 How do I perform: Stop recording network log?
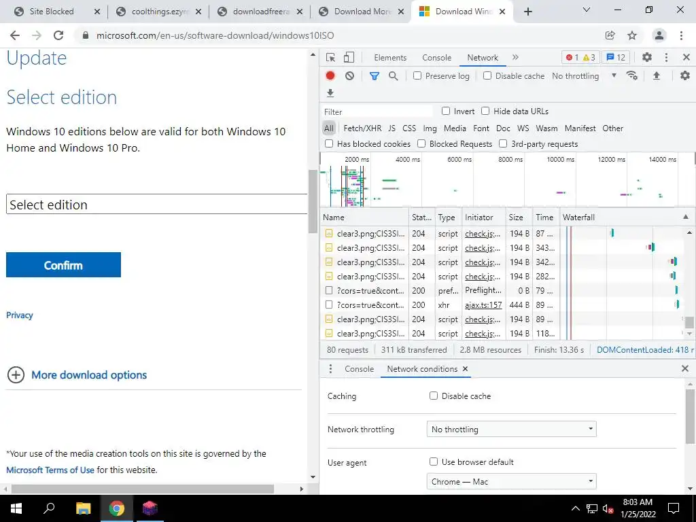pyautogui.click(x=330, y=76)
